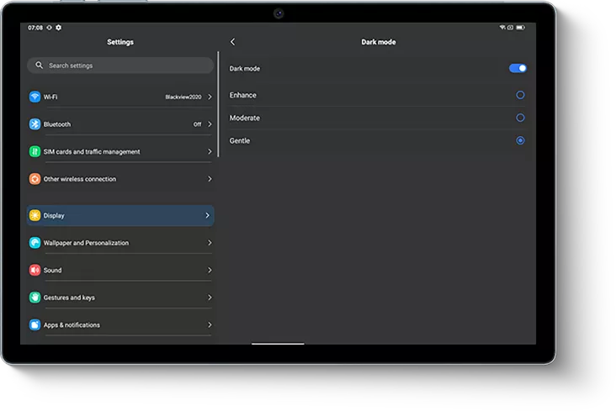The image size is (616, 411).
Task: Click the red Sound icon
Action: (x=35, y=271)
